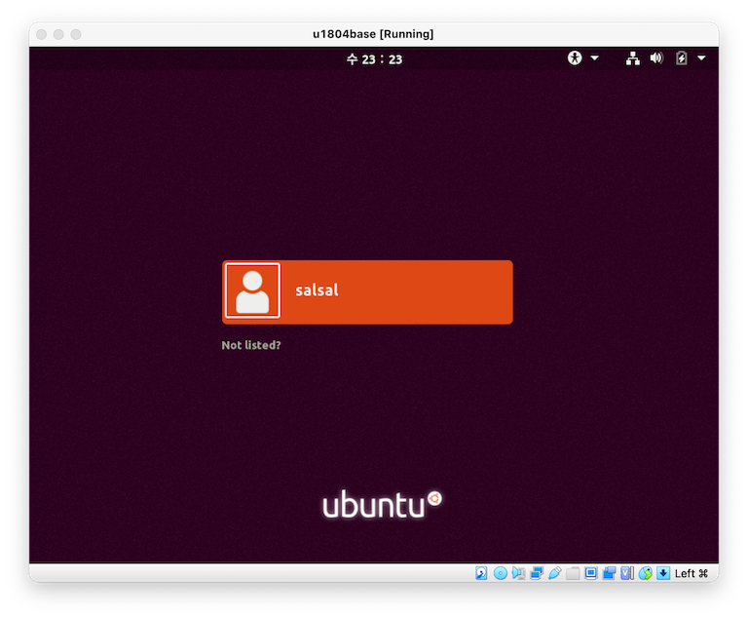
Task: Click the virtualization features V icon
Action: coord(627,573)
